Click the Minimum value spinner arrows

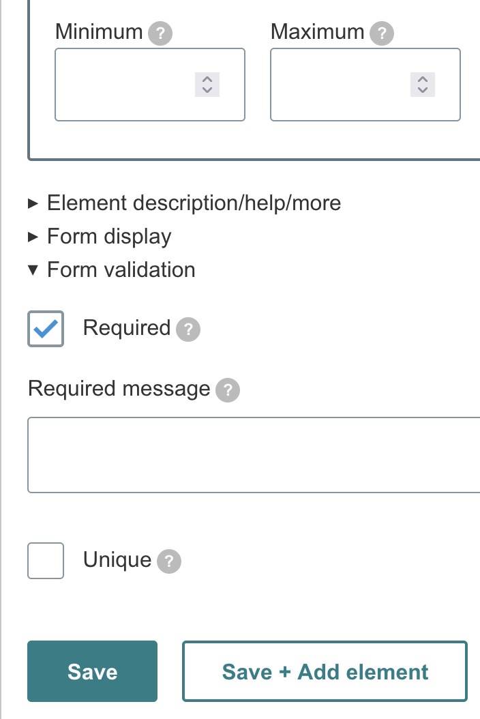(x=207, y=85)
